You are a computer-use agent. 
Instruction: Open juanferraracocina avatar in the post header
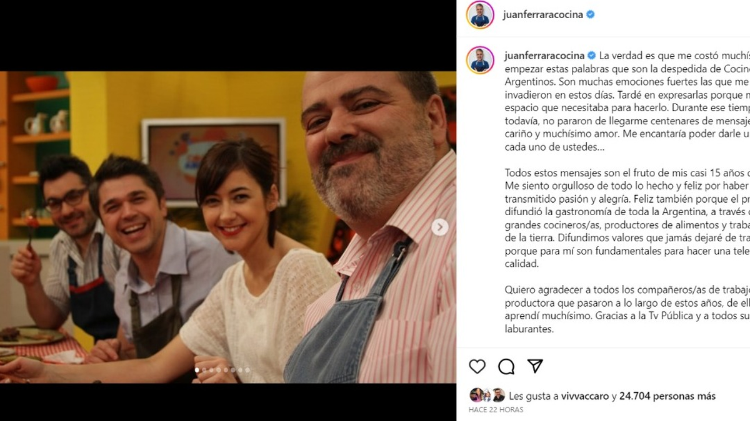480,14
